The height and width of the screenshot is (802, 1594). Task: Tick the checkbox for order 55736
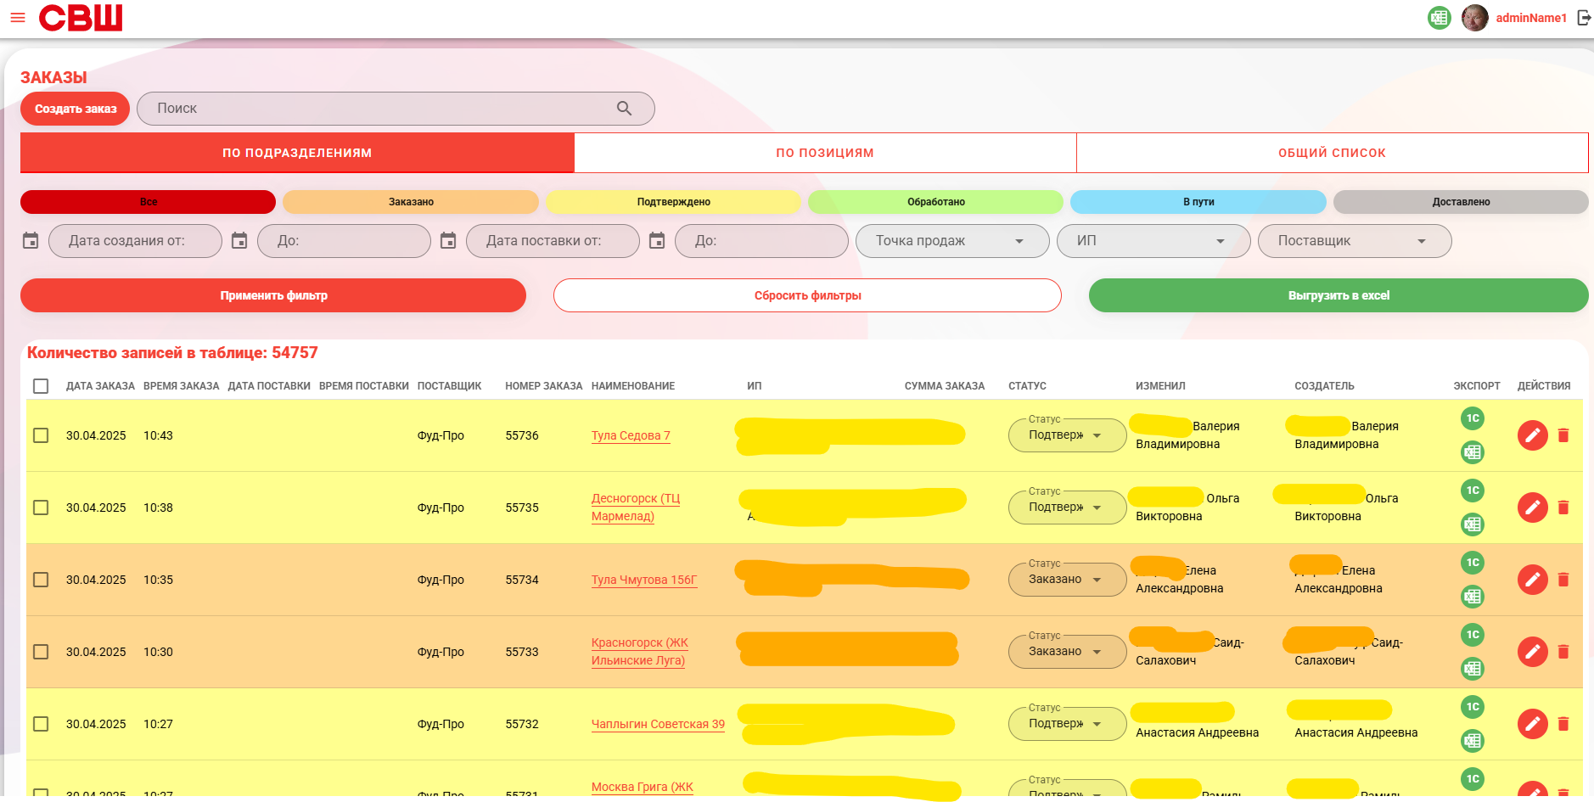pos(41,435)
